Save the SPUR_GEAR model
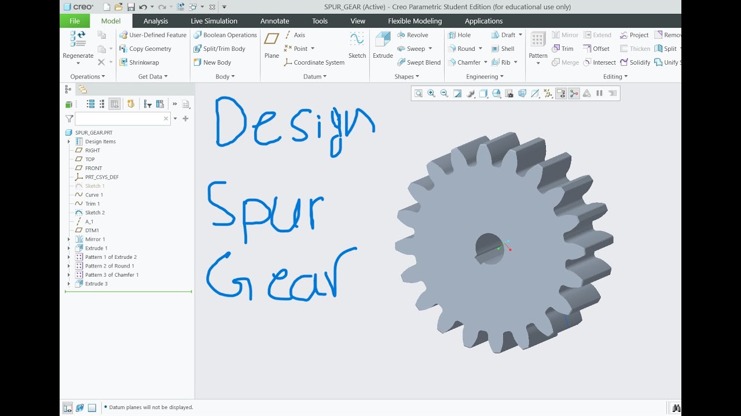741x416 pixels. pyautogui.click(x=131, y=7)
